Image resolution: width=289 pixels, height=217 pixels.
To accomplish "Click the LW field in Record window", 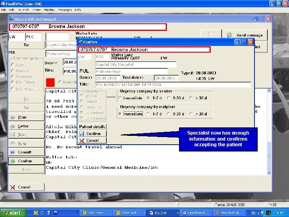I will (16, 37).
